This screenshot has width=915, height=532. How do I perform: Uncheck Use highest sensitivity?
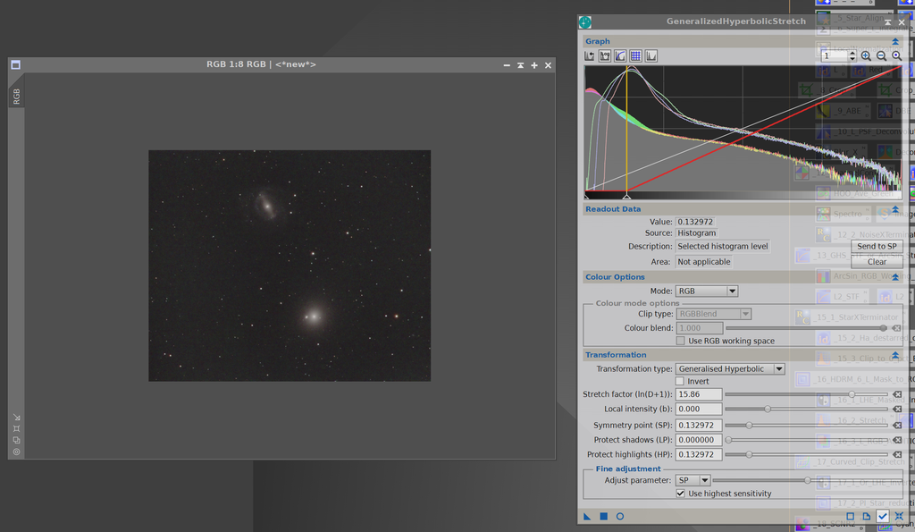680,494
